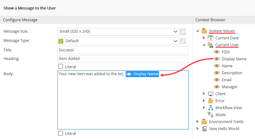Expand the Client node
This screenshot has width=255, height=139.
point(204,94)
